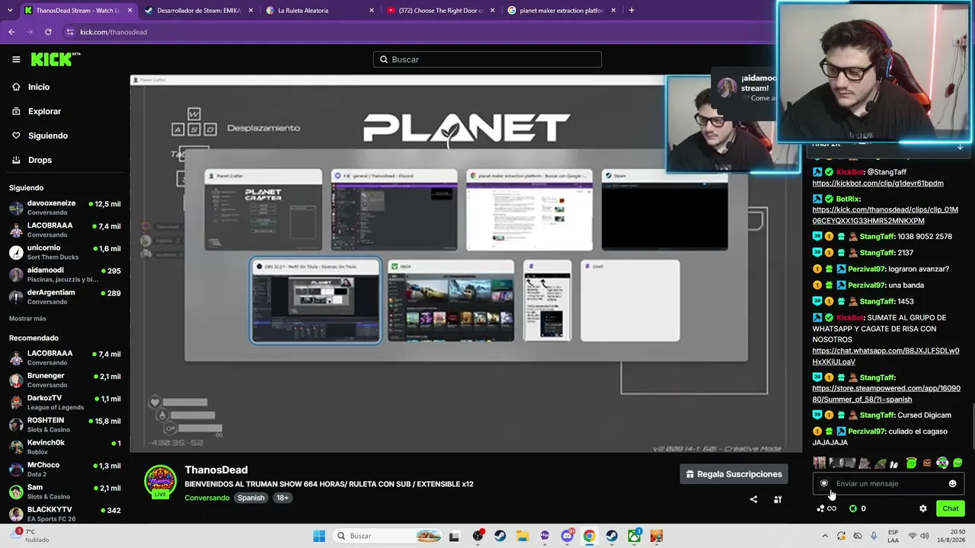Switch to La Ruleta Aleatoria browser tab

tap(320, 11)
